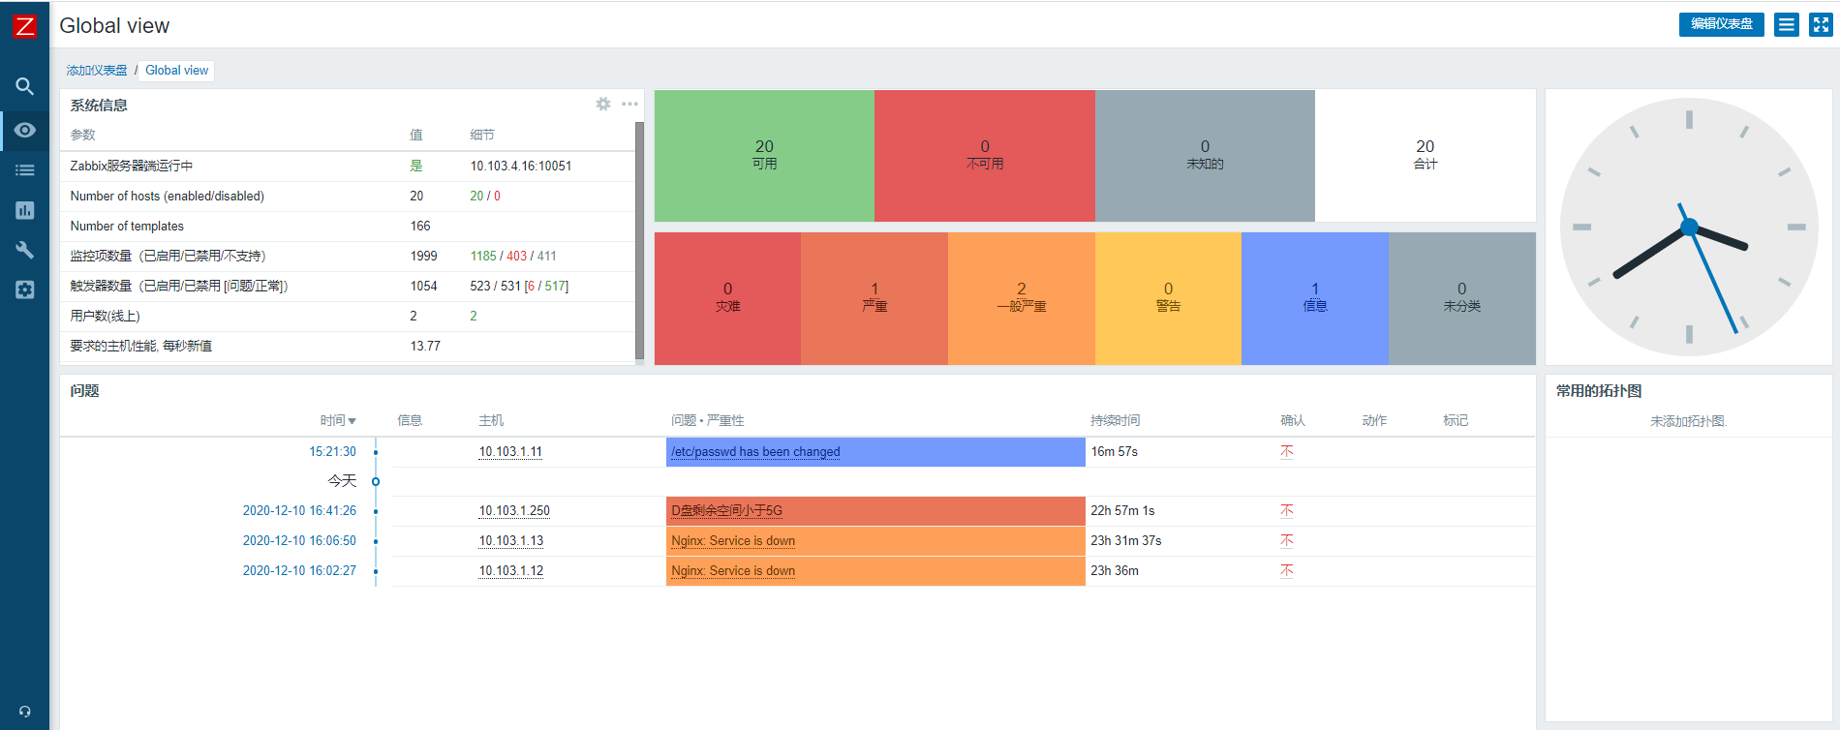Click the duration value 16m 57s
Screen dimensions: 1840x730
pyautogui.click(x=1114, y=452)
